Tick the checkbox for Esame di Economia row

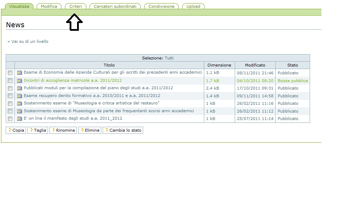(10, 73)
